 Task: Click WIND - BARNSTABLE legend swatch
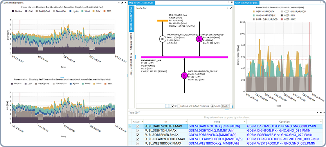click(254, 15)
